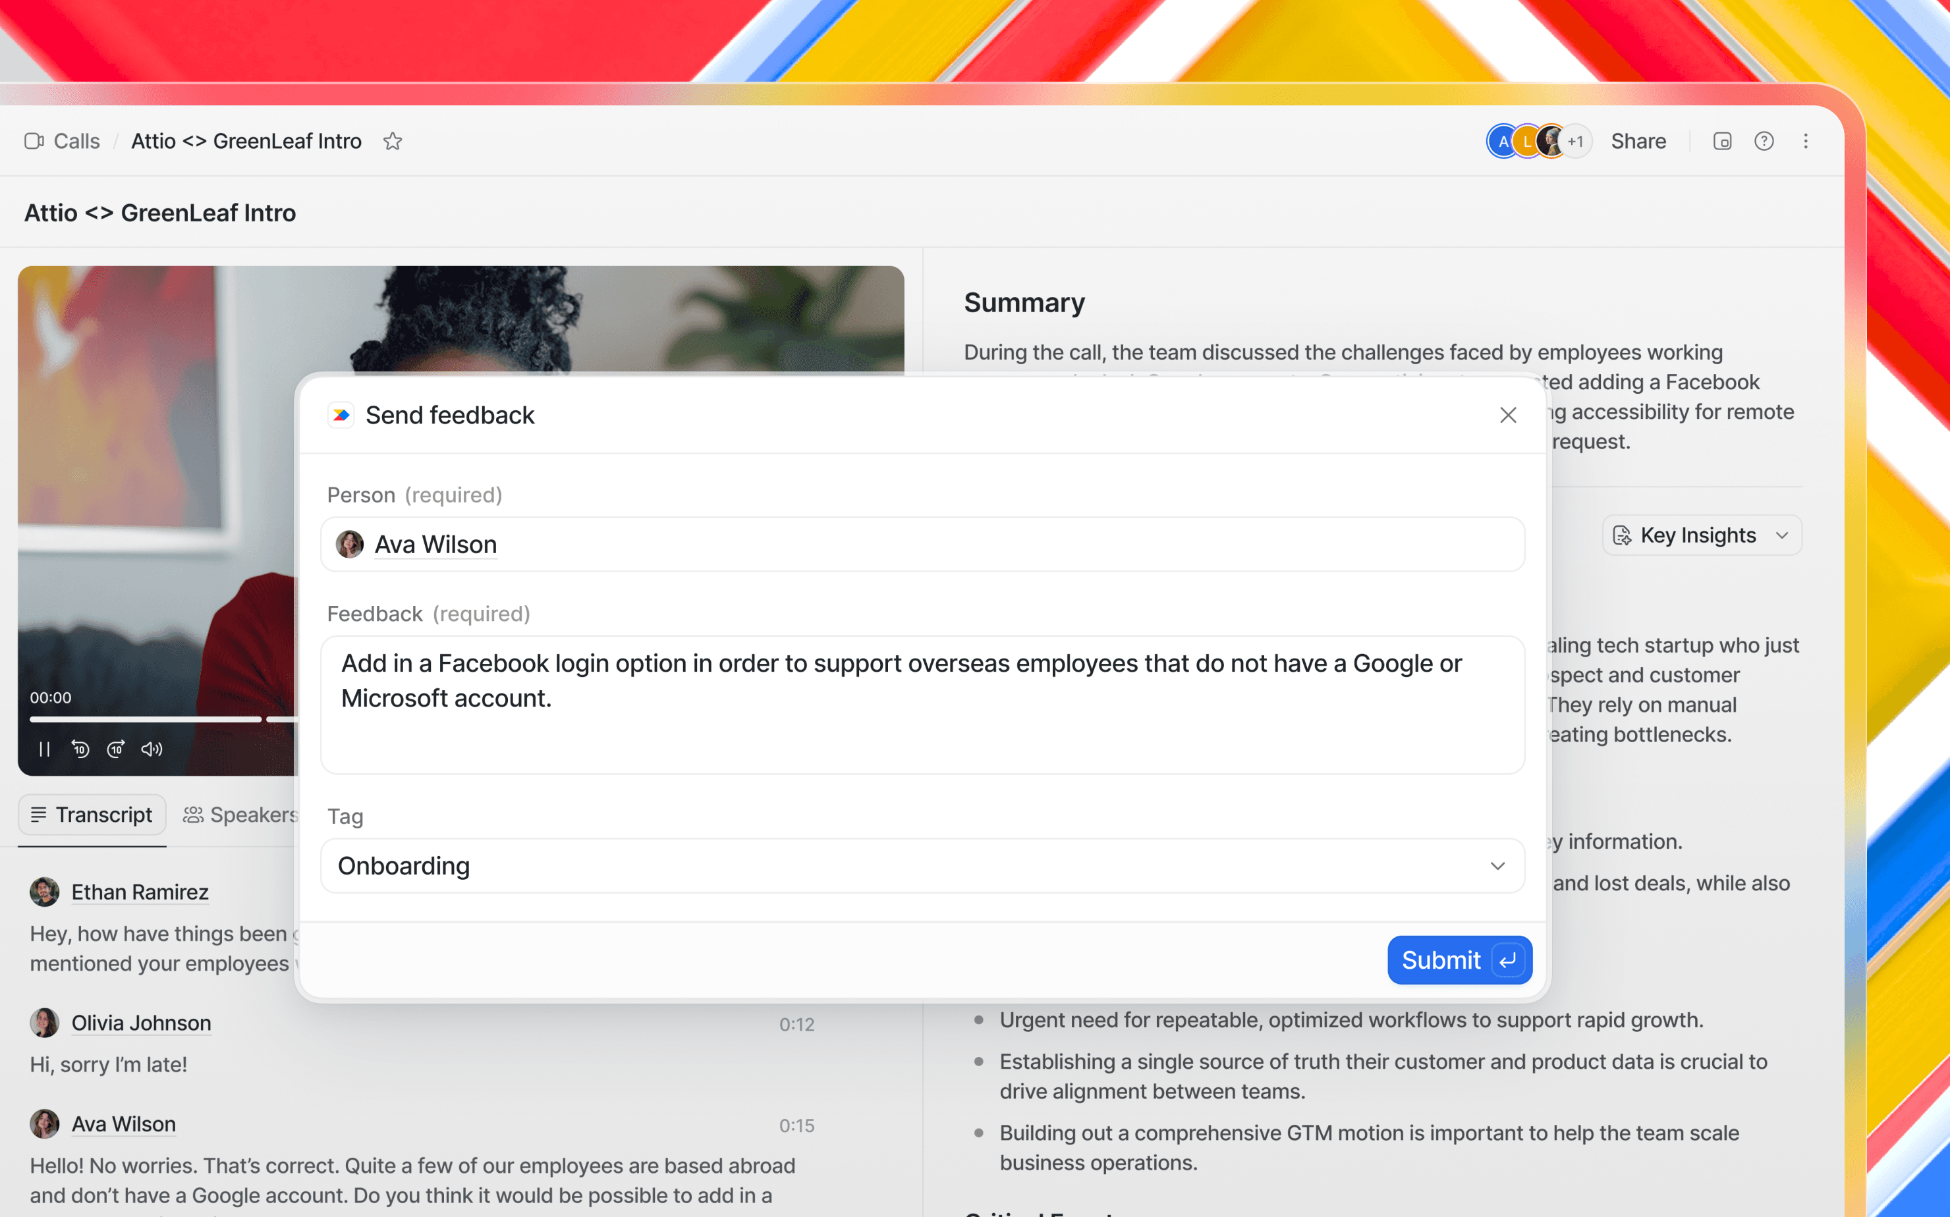Open Olivia Johnson speaker link in transcript
This screenshot has width=1950, height=1217.
click(141, 1023)
